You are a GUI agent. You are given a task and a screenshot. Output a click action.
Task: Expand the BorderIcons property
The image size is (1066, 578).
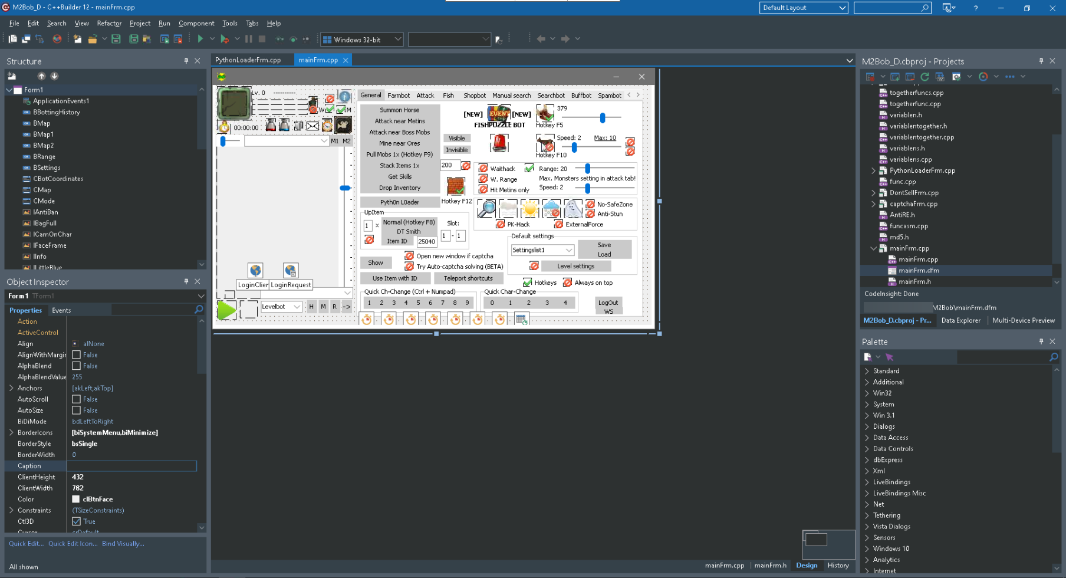tap(11, 432)
